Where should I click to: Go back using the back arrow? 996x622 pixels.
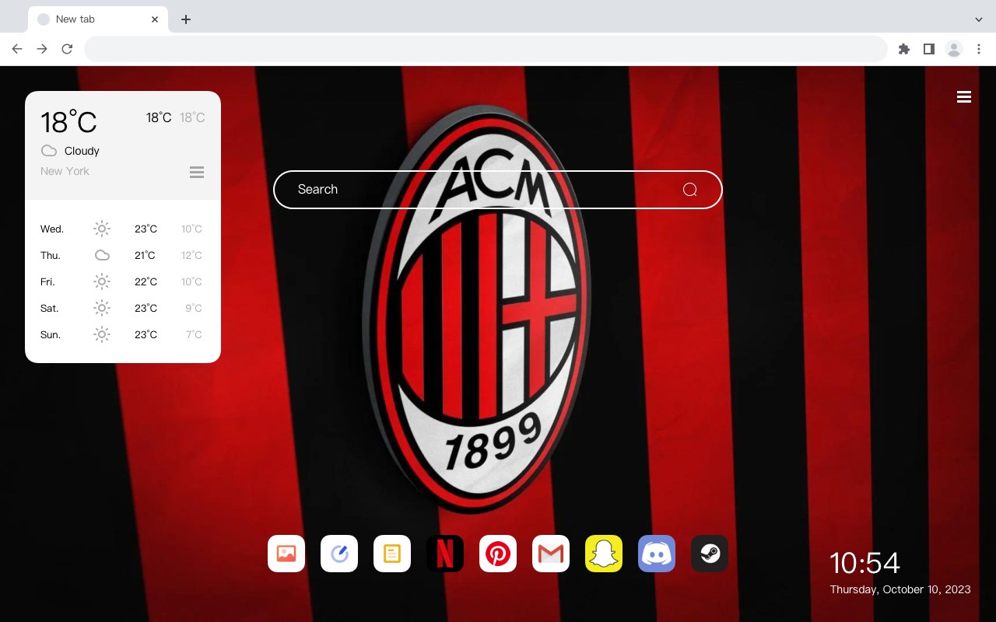[x=17, y=49]
